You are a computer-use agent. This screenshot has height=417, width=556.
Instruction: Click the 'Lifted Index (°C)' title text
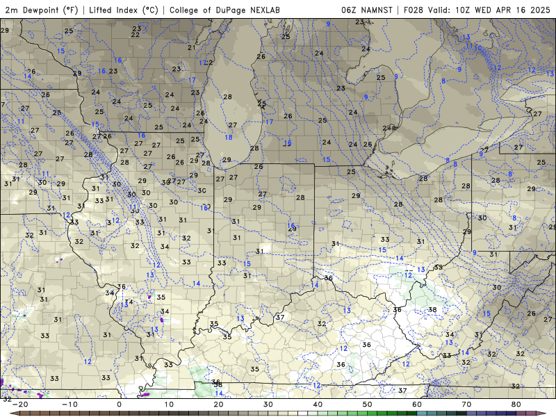(124, 10)
